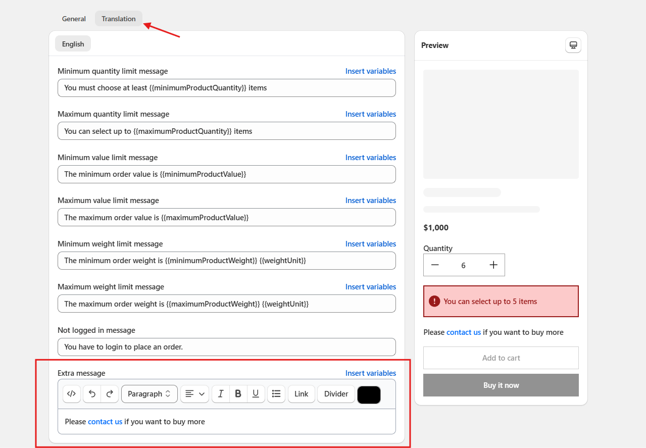Insert a Divider in the extra message
Screen dimensions: 646x448
coord(336,394)
